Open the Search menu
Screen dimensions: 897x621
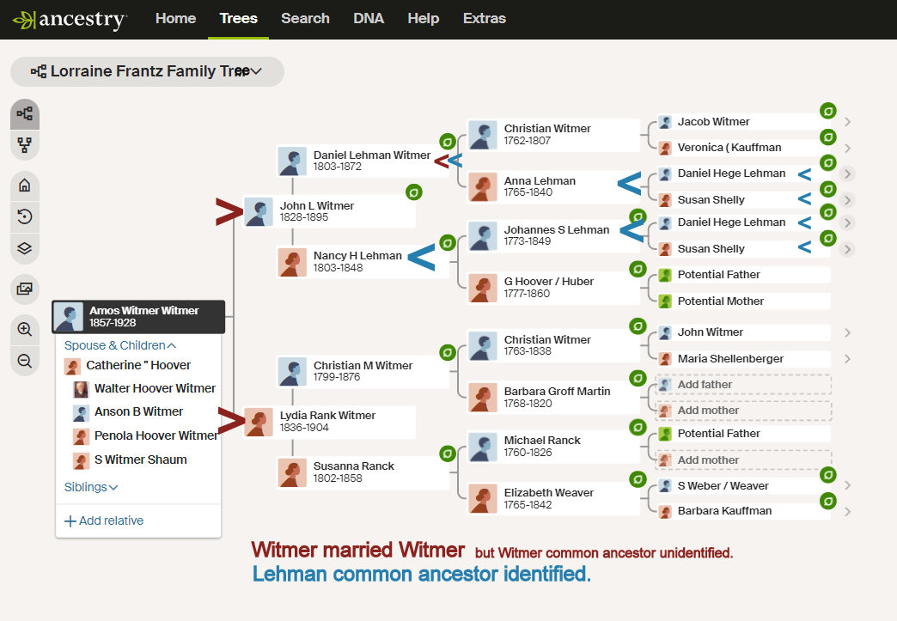point(305,19)
